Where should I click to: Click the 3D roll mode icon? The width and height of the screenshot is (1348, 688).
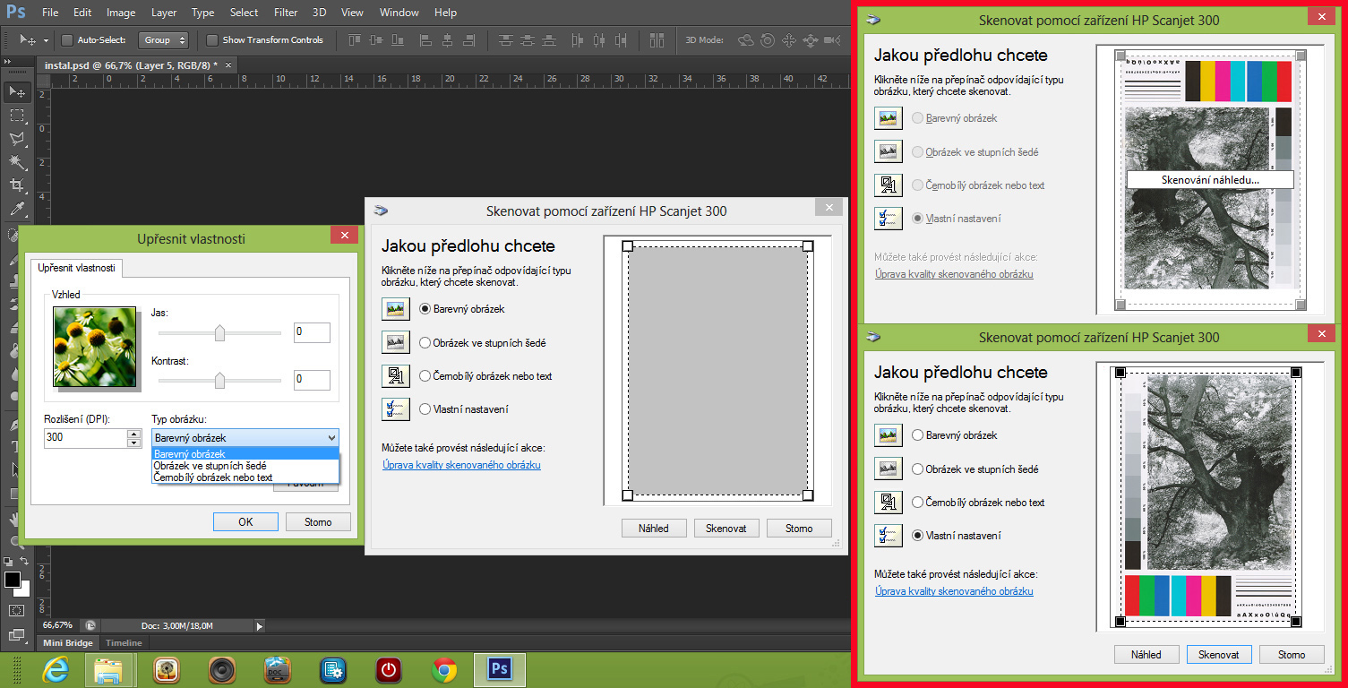pyautogui.click(x=768, y=39)
